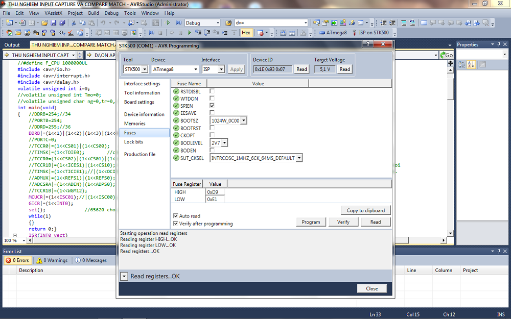Click dialog help question mark button

[368, 44]
